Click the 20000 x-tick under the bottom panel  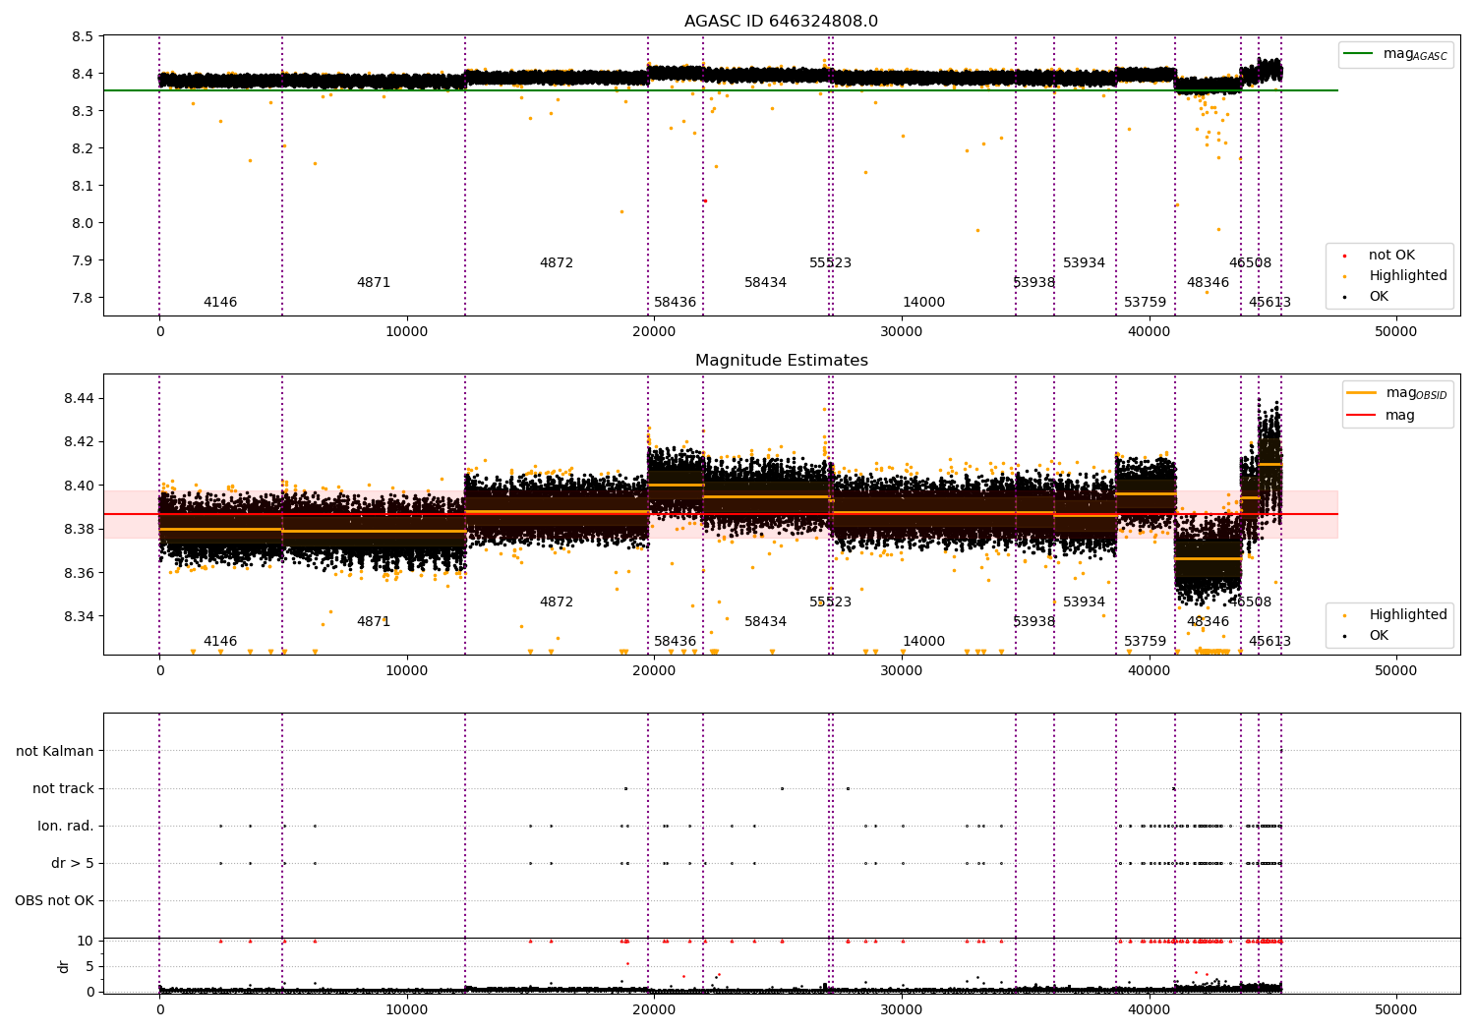coord(654,1010)
